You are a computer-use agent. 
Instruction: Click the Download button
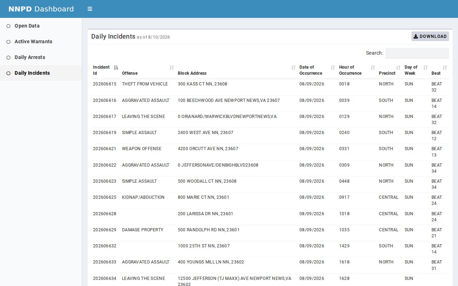pyautogui.click(x=430, y=36)
